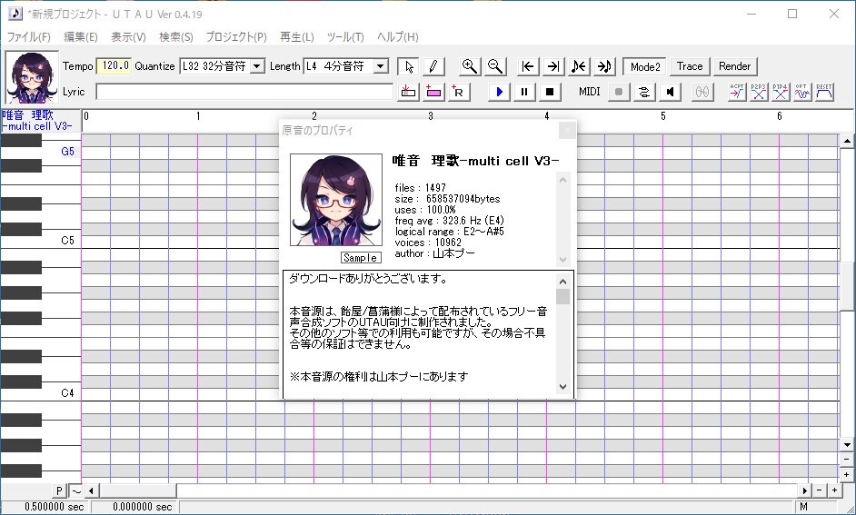Open the Length dropdown
856x515 pixels.
(x=381, y=66)
